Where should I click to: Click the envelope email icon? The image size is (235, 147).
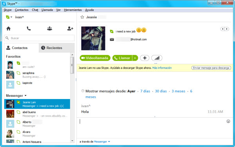(x=112, y=39)
